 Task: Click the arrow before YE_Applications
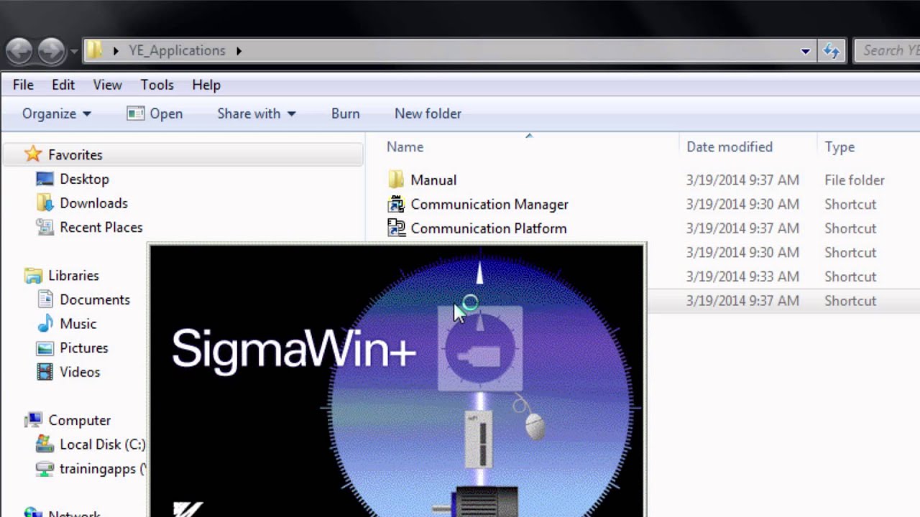115,51
